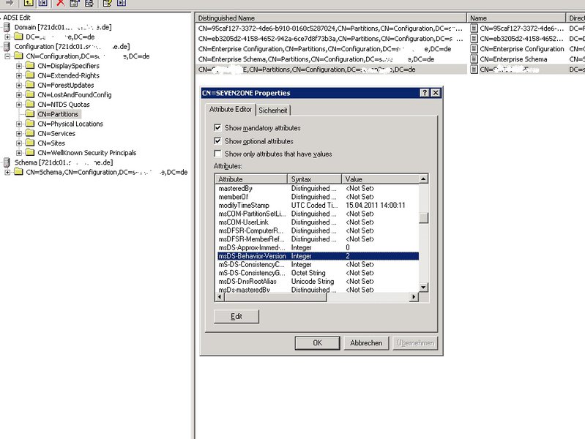The image size is (585, 439).
Task: Sort by the Name column header in right pane
Action: (x=516, y=18)
